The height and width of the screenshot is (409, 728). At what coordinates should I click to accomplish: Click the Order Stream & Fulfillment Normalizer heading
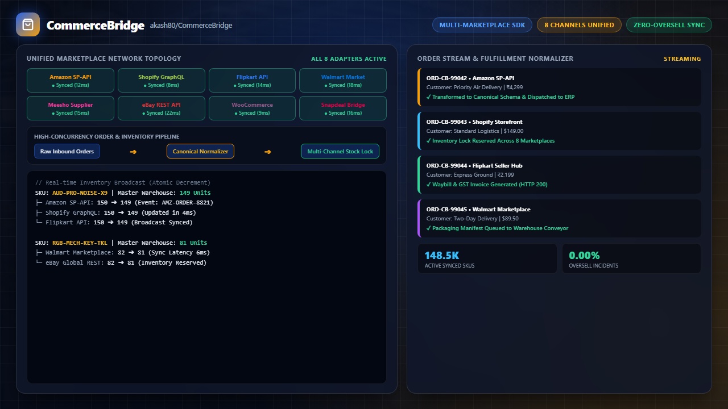point(495,59)
